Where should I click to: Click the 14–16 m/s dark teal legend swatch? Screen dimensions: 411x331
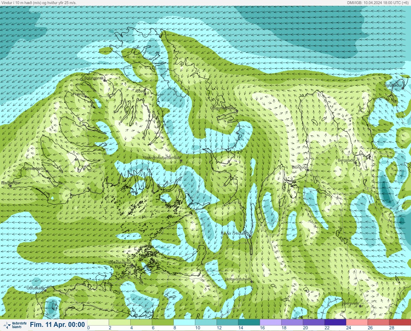(249, 322)
